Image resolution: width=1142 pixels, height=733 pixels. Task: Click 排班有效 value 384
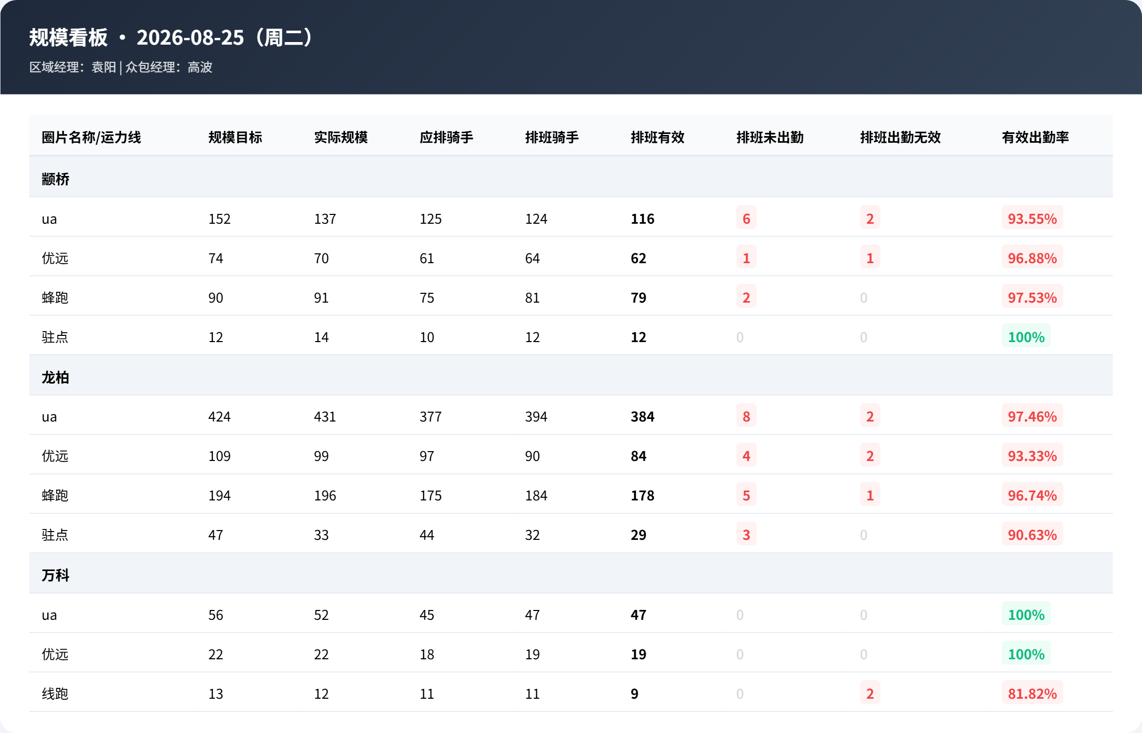pos(642,416)
